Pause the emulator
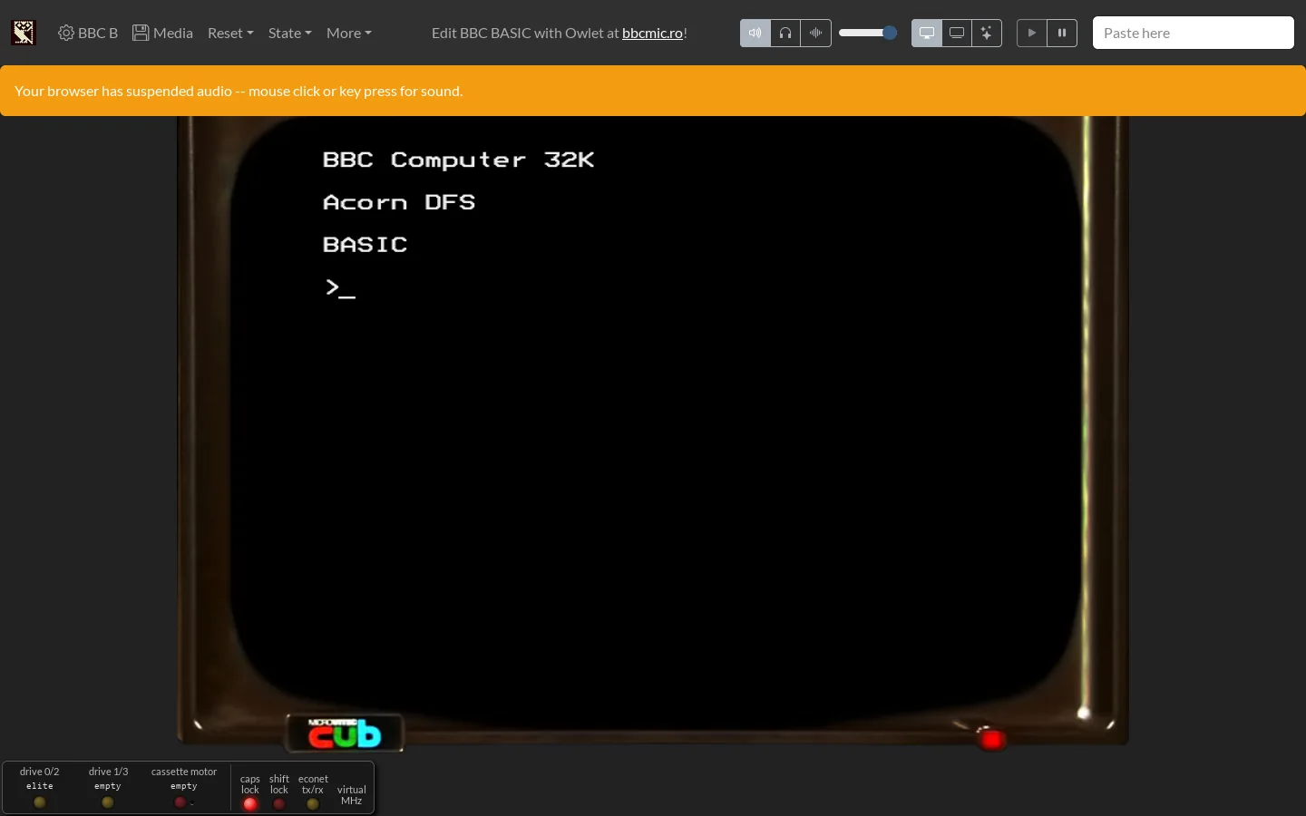Image resolution: width=1306 pixels, height=816 pixels. [x=1062, y=33]
